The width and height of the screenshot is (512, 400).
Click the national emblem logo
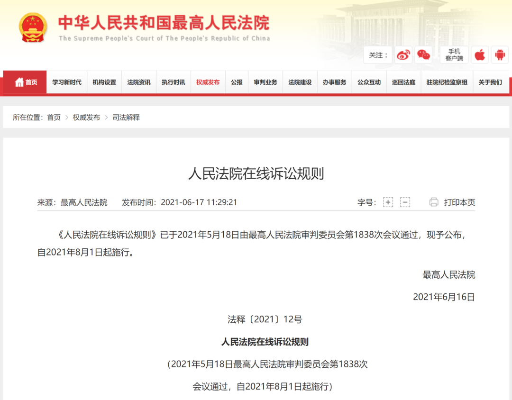(x=33, y=27)
